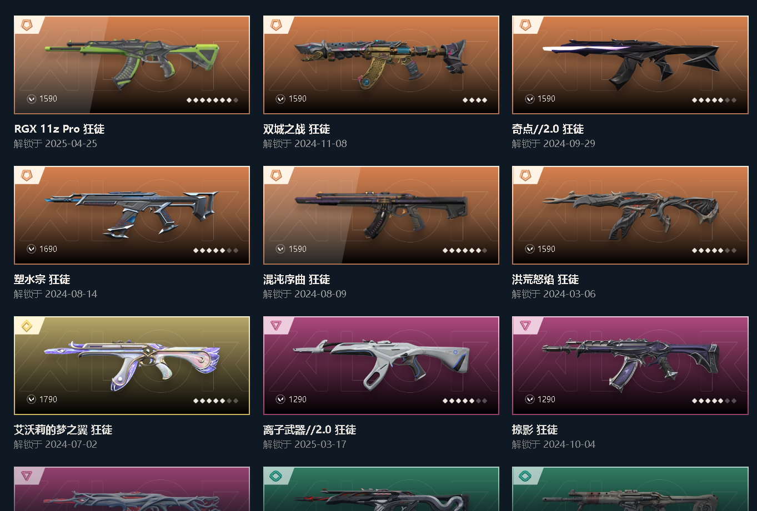Click the VP coin icon beside 1790 price
Viewport: 757px width, 511px height.
pyautogui.click(x=32, y=399)
